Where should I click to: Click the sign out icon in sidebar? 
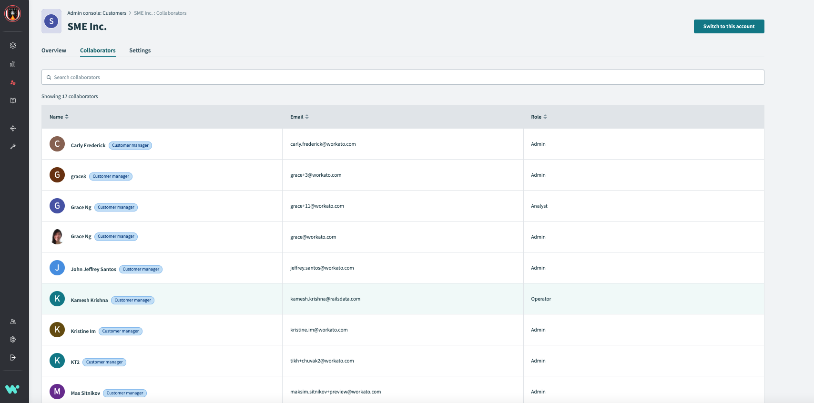[13, 358]
